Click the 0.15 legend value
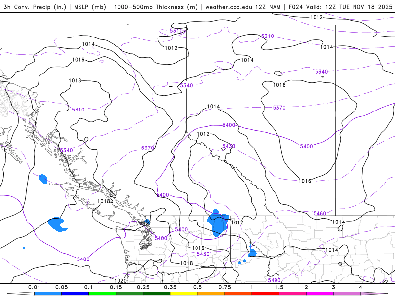Screen dimensions: 395x296 click(x=116, y=287)
